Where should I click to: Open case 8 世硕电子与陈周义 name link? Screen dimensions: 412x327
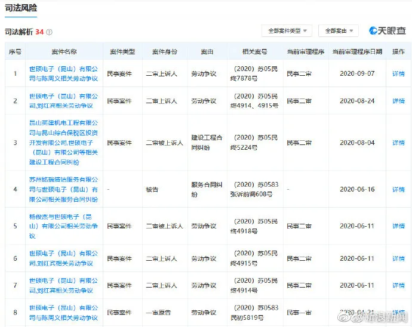(63, 313)
